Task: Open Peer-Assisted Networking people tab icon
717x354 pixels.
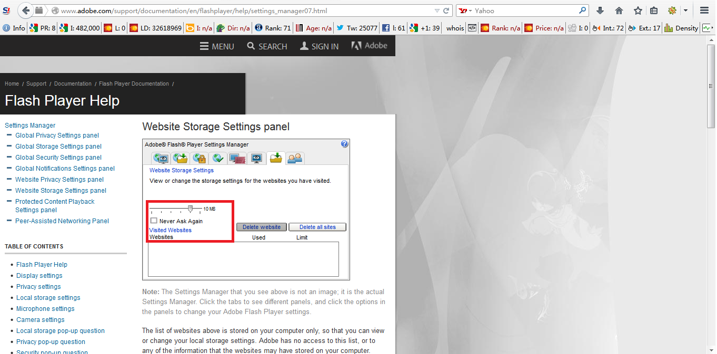Action: point(295,158)
